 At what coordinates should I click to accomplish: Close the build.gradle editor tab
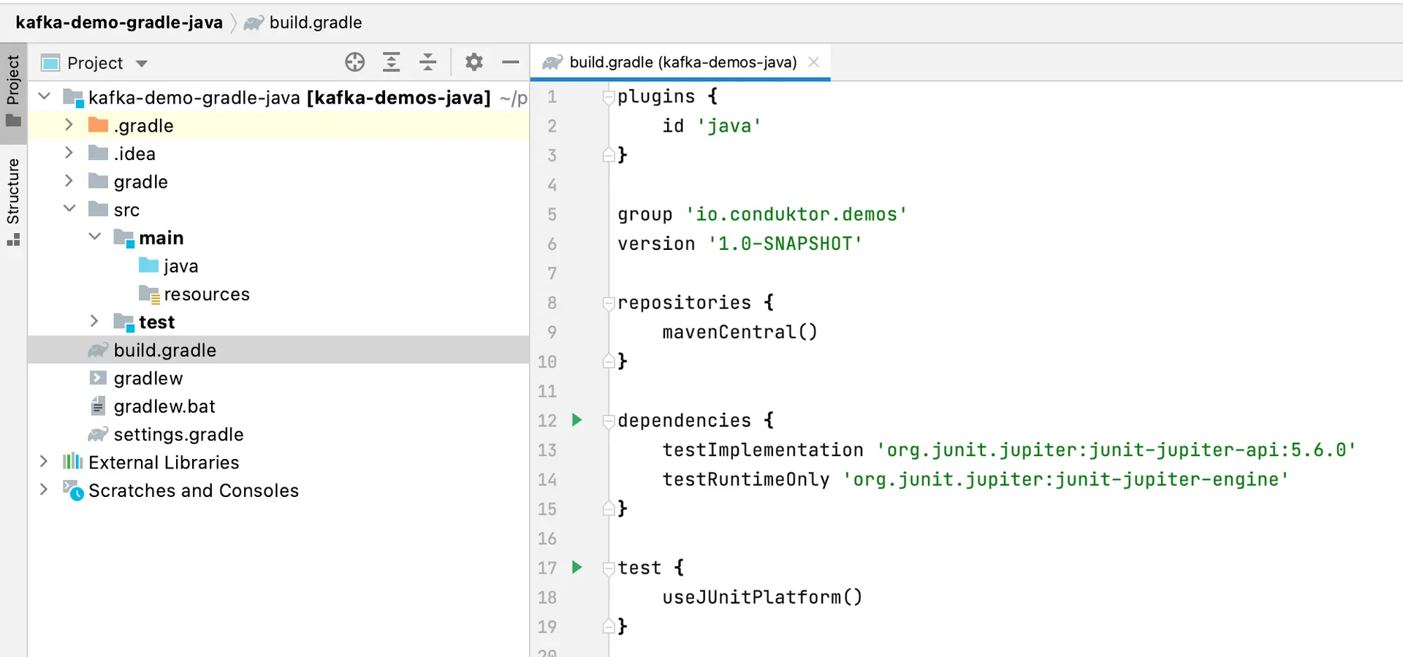(x=813, y=62)
